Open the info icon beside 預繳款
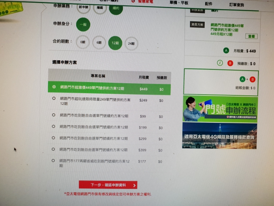274x206 pixels. [220, 63]
